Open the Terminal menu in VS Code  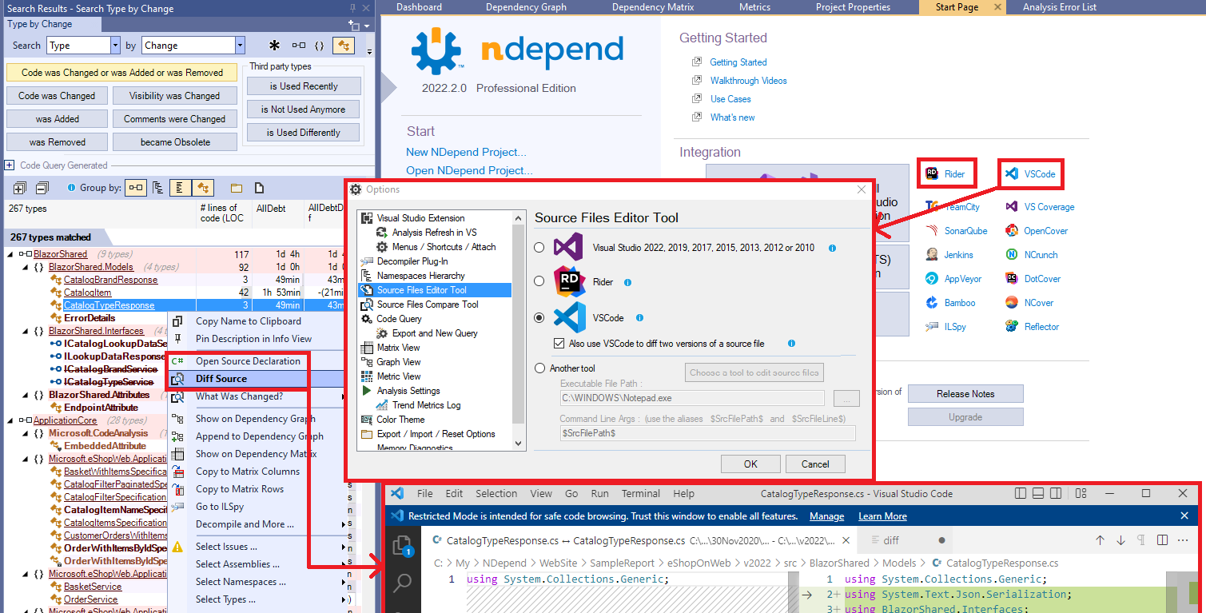pos(641,494)
